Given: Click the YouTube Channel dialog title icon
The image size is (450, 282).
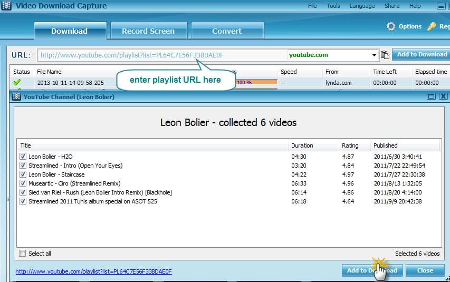Looking at the screenshot, I should (16, 96).
